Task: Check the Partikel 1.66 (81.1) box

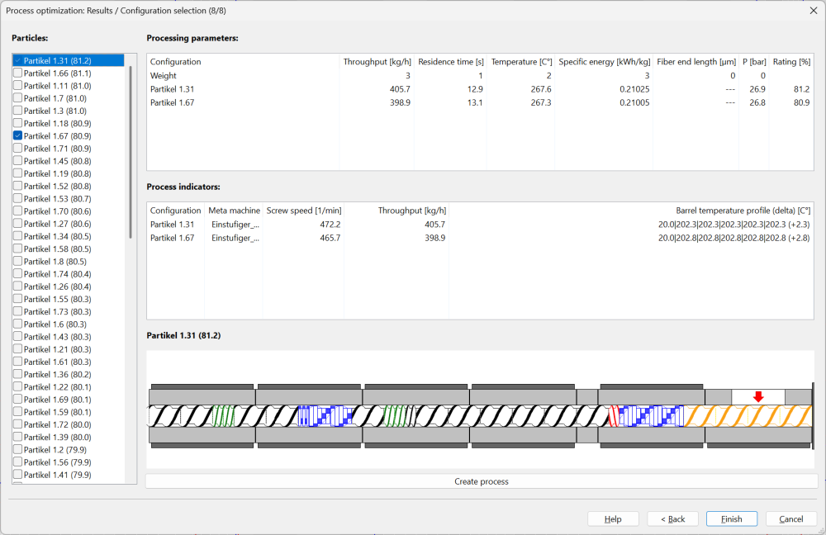Action: (18, 73)
